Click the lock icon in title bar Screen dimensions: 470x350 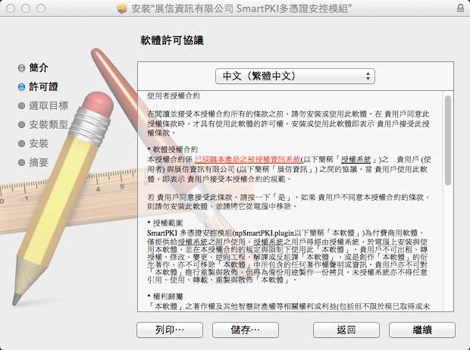pos(460,8)
